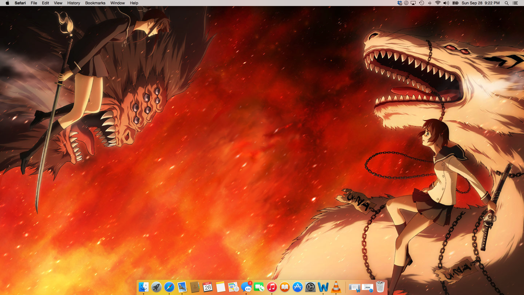
Task: Click the Spotlight search magnifier
Action: point(507,3)
